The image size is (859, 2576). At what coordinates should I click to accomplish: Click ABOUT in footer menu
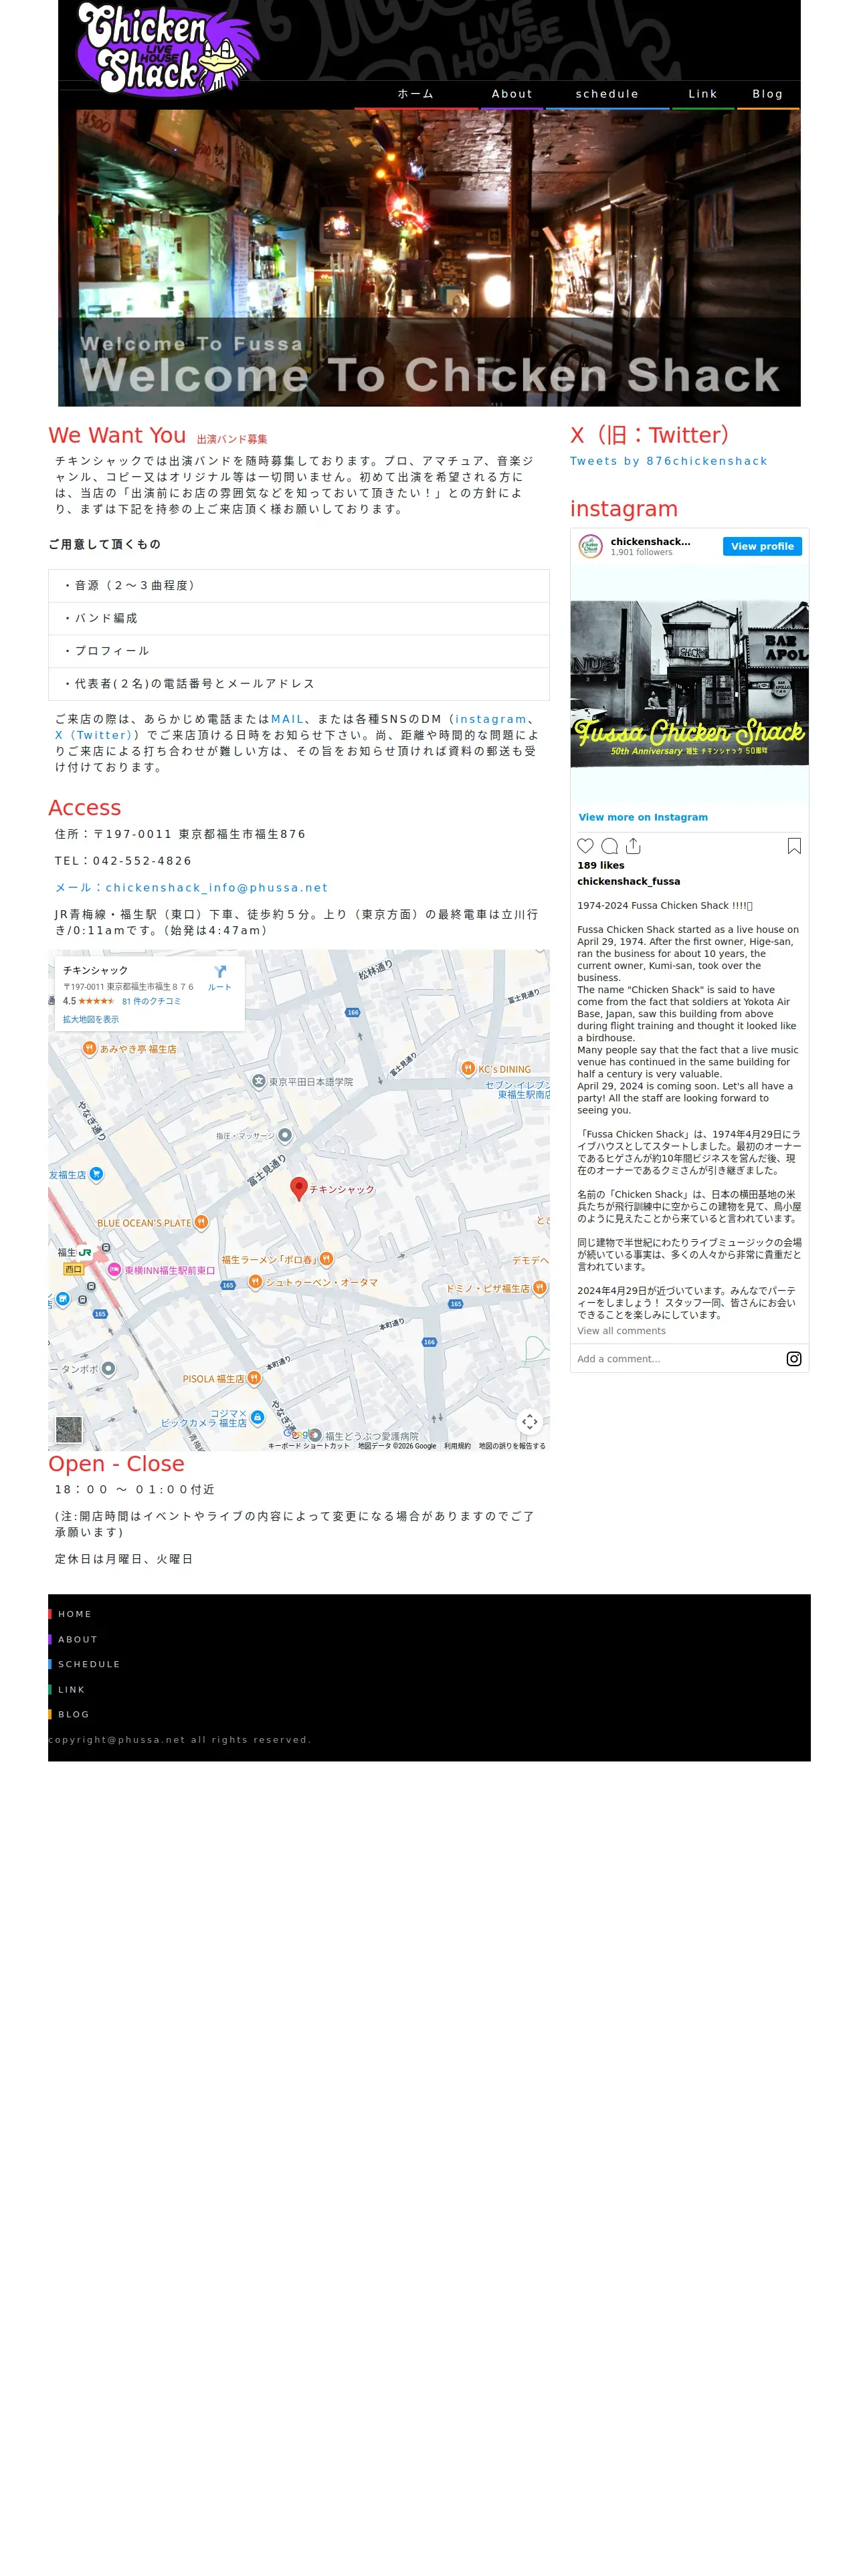coord(78,1639)
